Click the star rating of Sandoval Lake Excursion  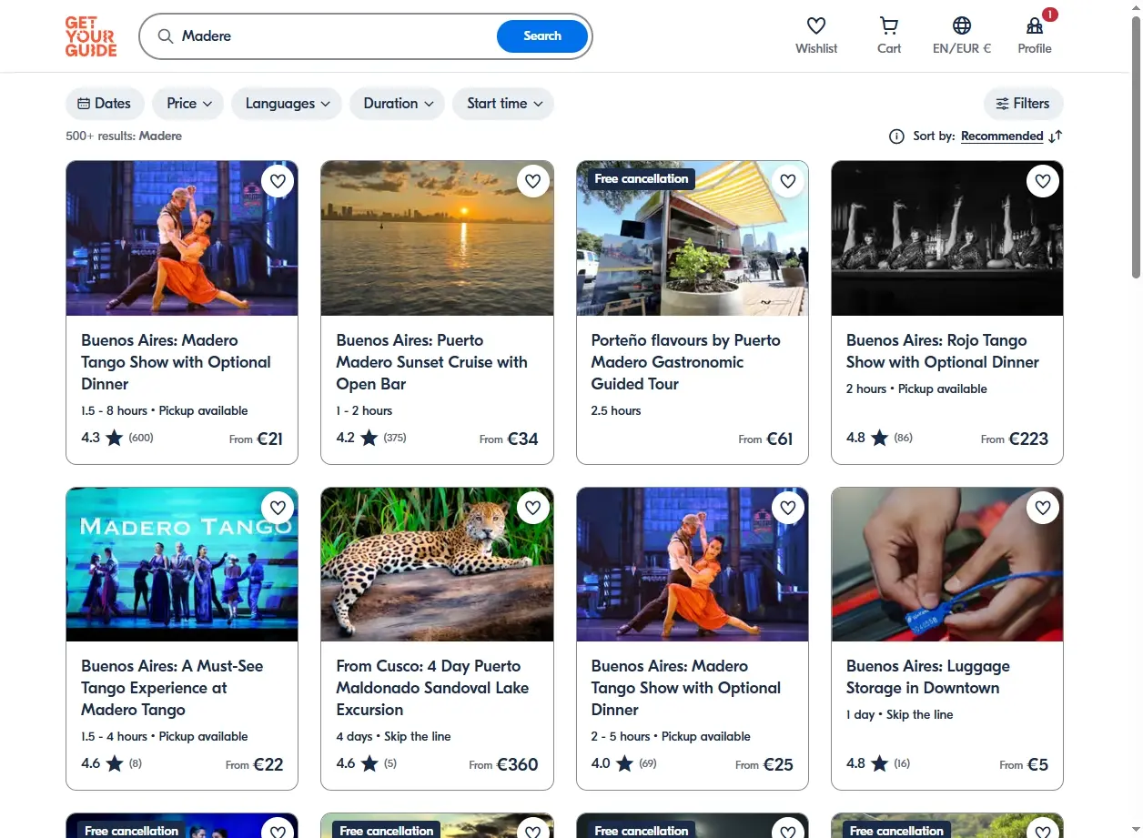pos(369,764)
